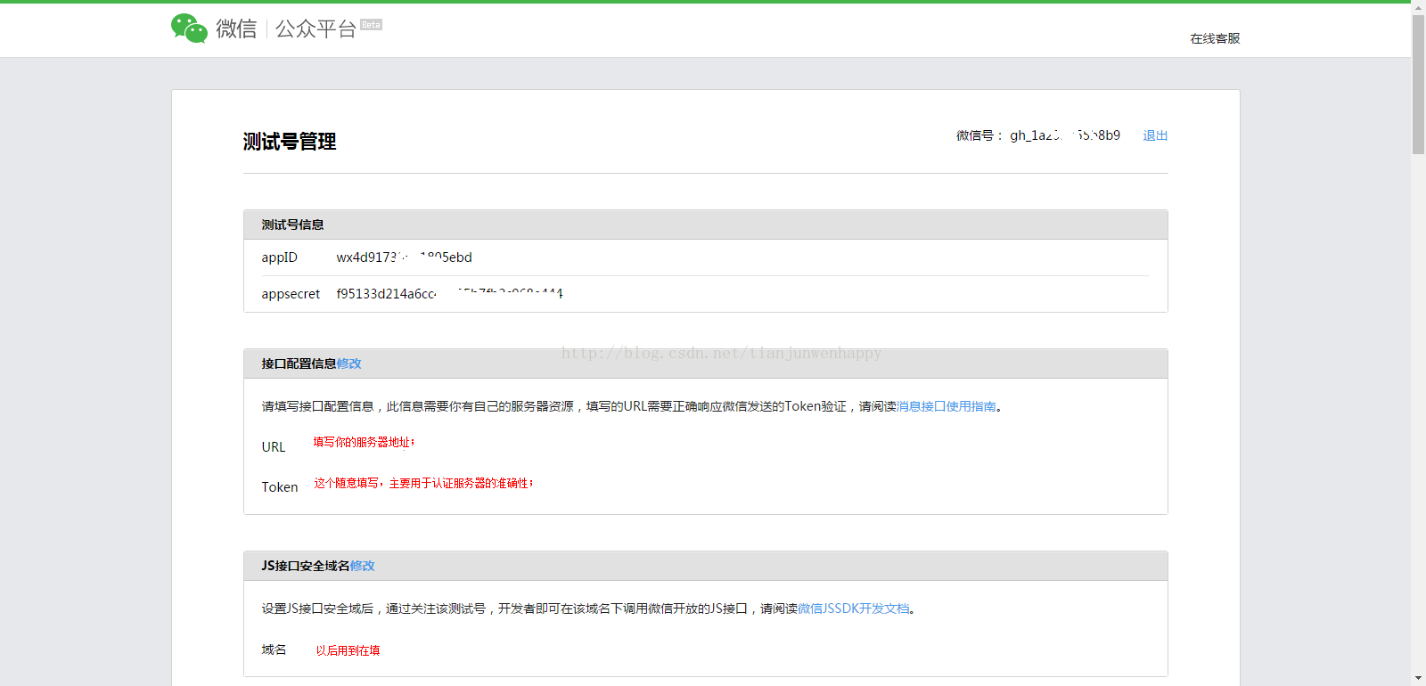Click 退出 to log out

[x=1155, y=135]
